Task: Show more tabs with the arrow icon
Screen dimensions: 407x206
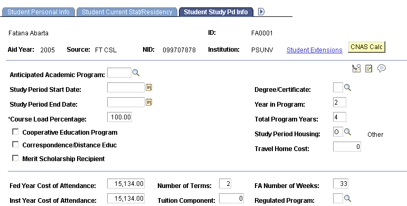Action: [x=261, y=12]
